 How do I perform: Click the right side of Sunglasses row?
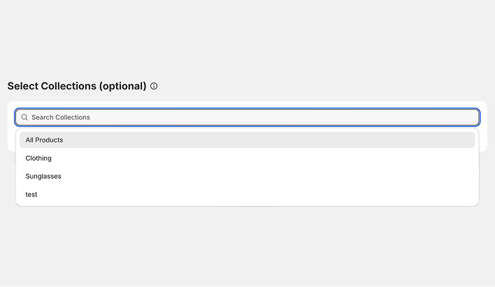click(419, 176)
